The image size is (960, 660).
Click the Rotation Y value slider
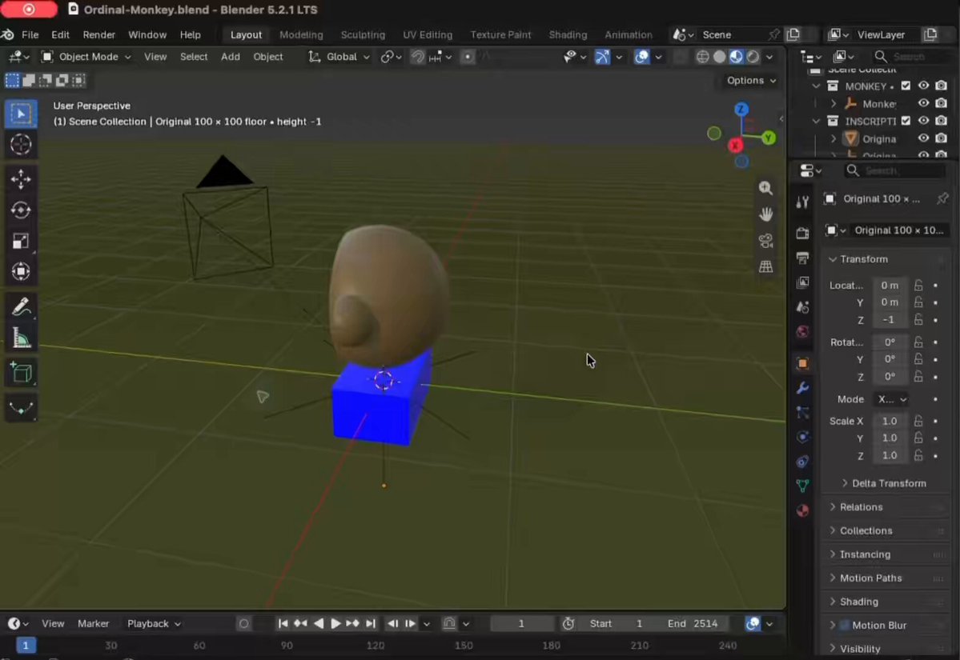[890, 359]
